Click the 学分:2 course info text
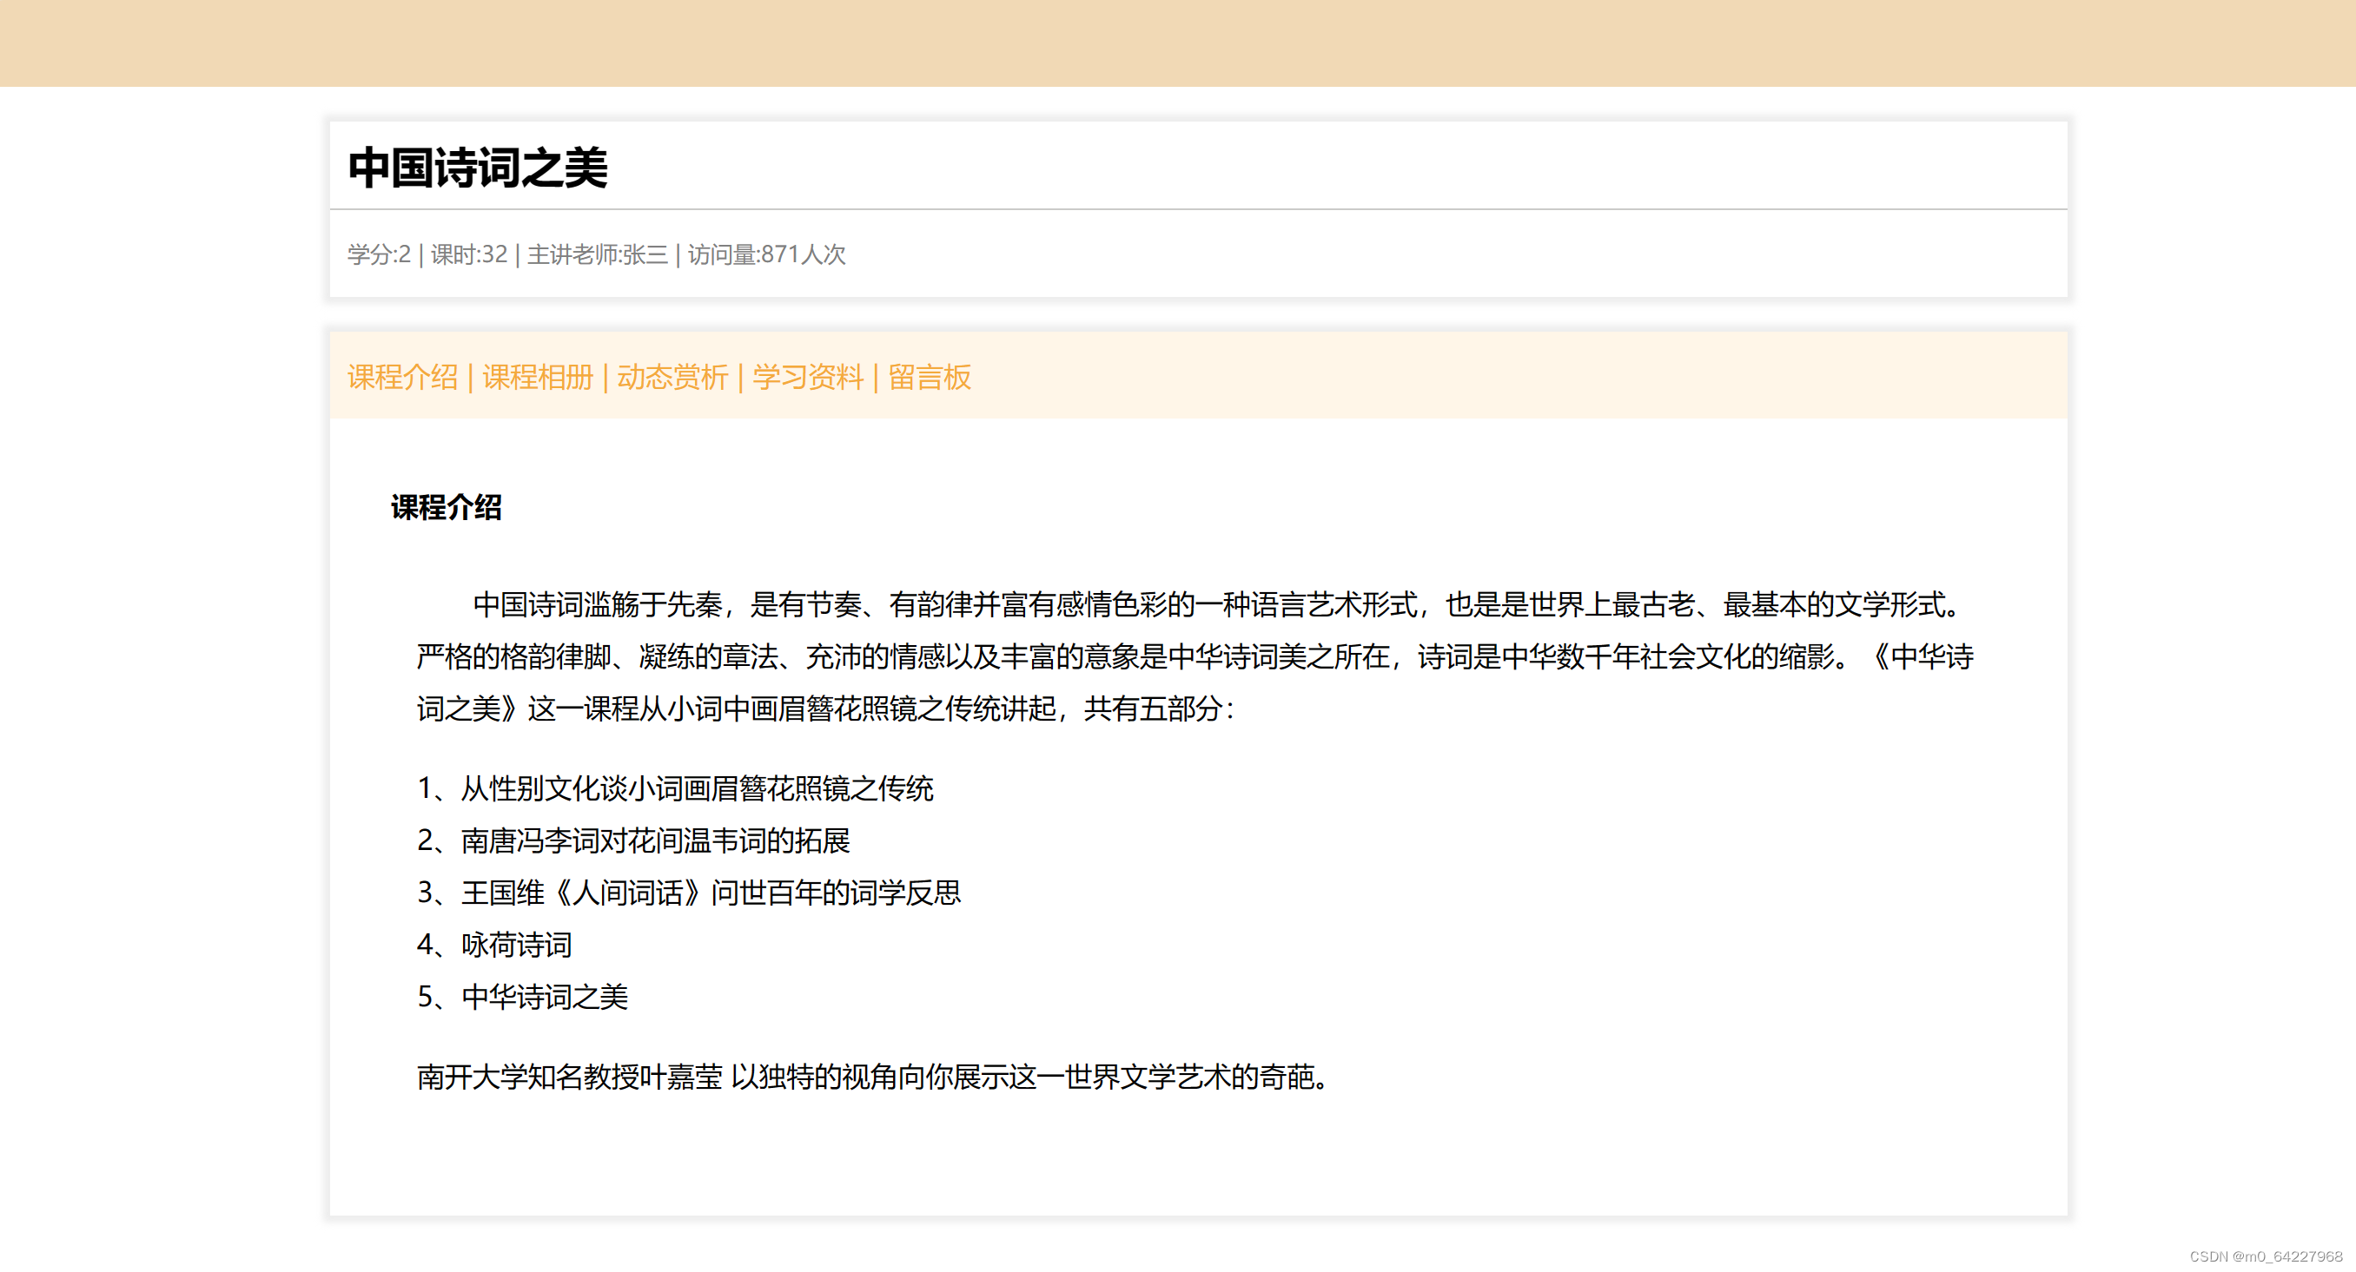The height and width of the screenshot is (1272, 2356). tap(379, 254)
